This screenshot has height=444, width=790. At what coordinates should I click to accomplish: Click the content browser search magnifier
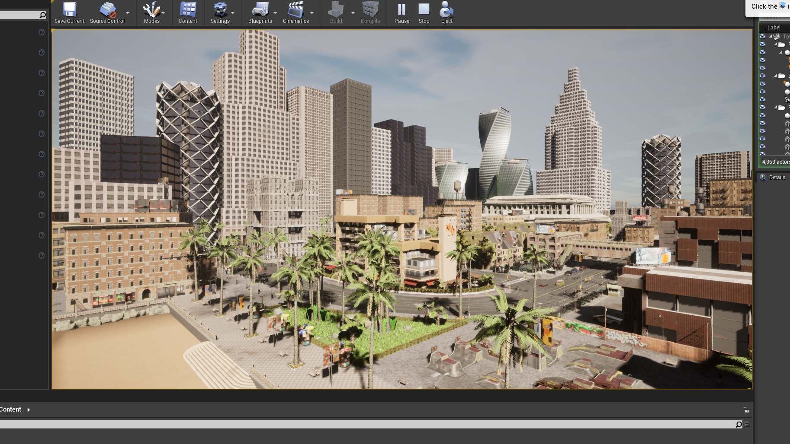(739, 425)
